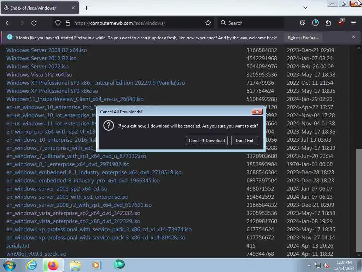The image size is (362, 272).
Task: Open en_windows_server_2003_sp2_x64_cd.iso link
Action: (x=57, y=189)
